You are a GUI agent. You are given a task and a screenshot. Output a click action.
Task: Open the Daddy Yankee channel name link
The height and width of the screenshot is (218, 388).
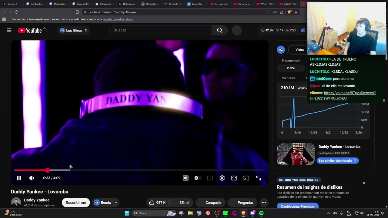(x=37, y=200)
